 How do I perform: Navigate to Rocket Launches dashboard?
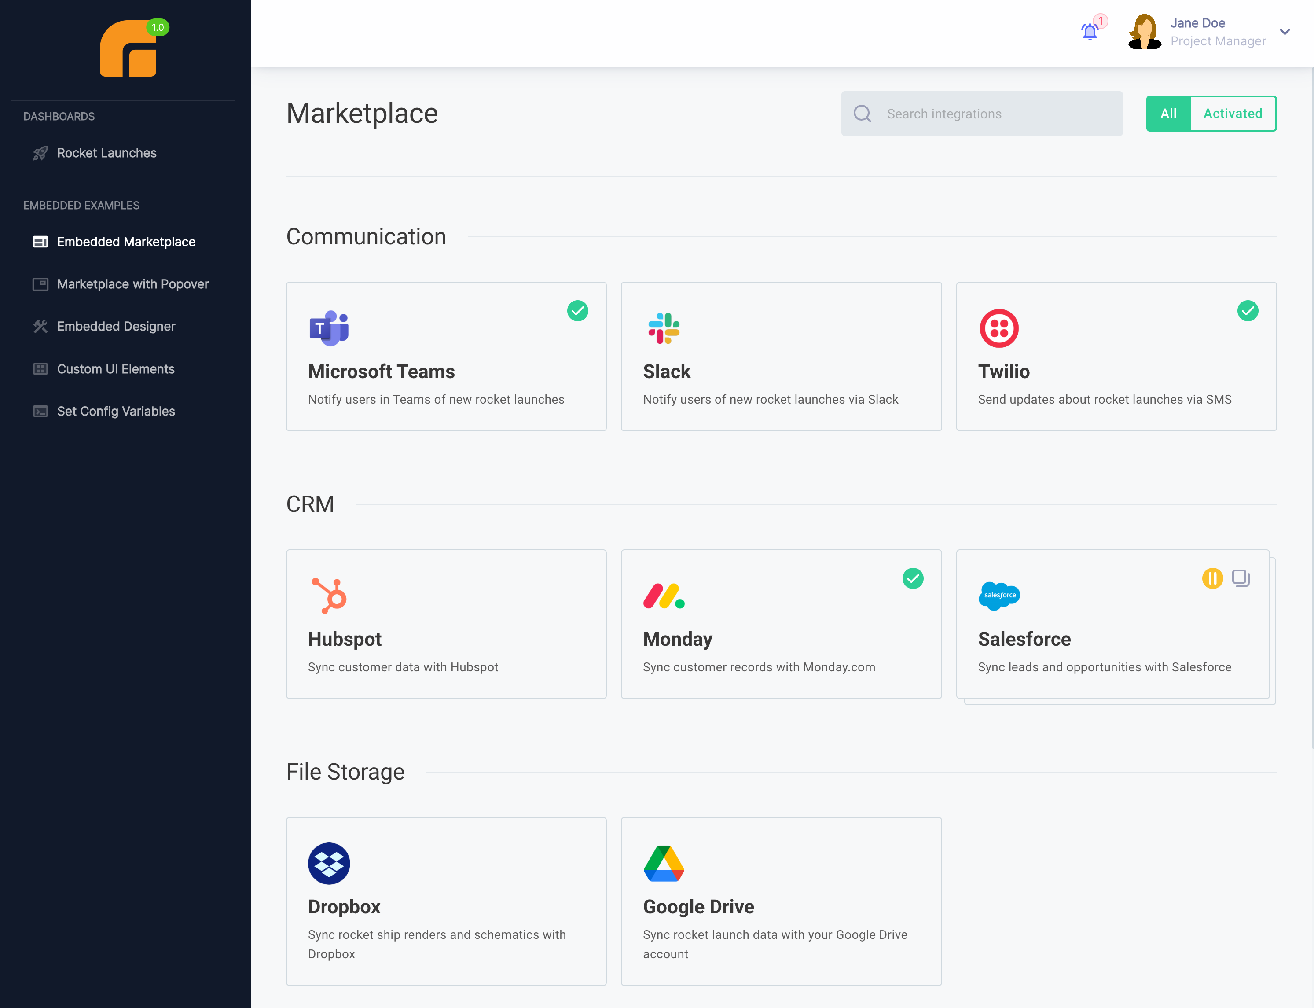coord(106,153)
